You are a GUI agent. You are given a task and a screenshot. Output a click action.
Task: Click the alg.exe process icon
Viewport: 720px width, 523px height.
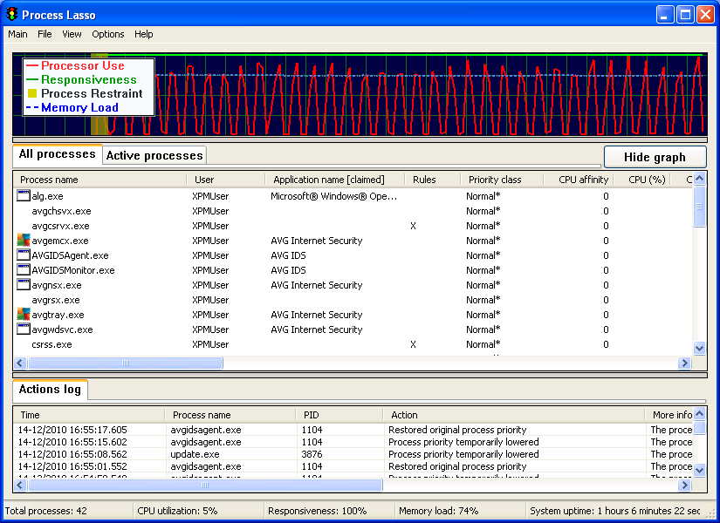click(24, 196)
